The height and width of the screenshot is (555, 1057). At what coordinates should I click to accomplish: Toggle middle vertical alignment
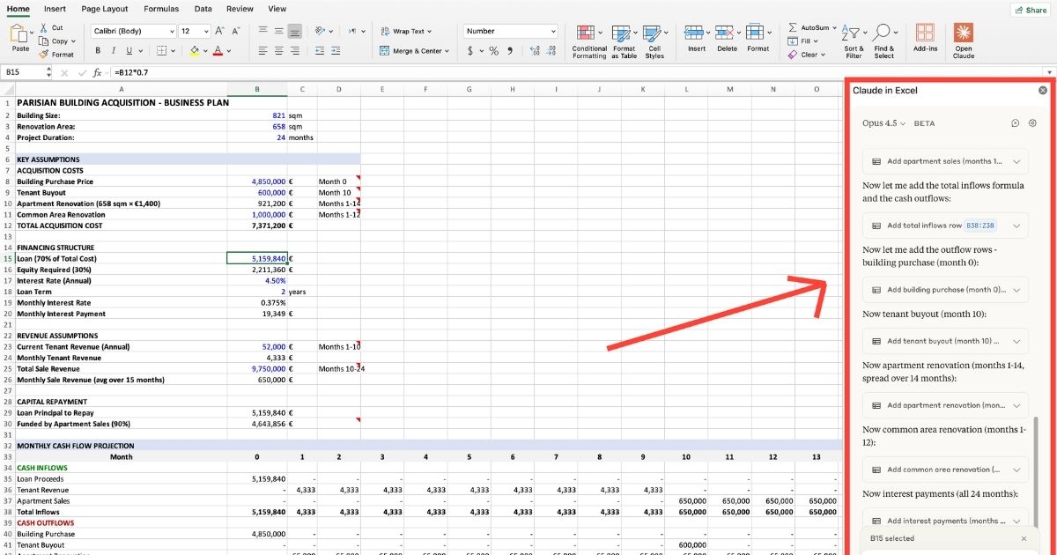(279, 31)
